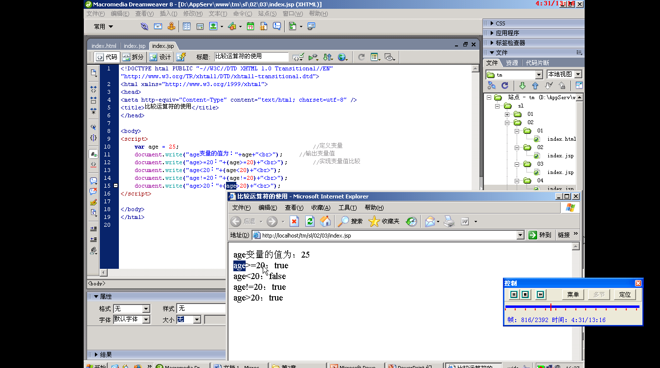Open the Internet Explorer address bar dropdown arrow
Screen dimensions: 660x368
[521, 235]
